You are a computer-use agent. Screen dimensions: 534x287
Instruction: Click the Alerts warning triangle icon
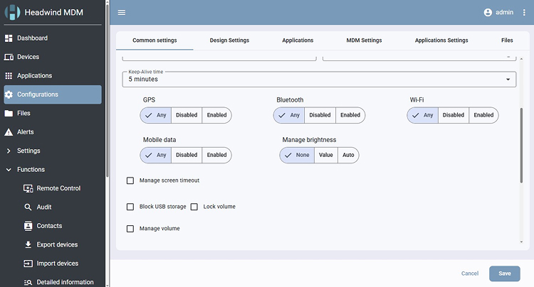(x=9, y=132)
